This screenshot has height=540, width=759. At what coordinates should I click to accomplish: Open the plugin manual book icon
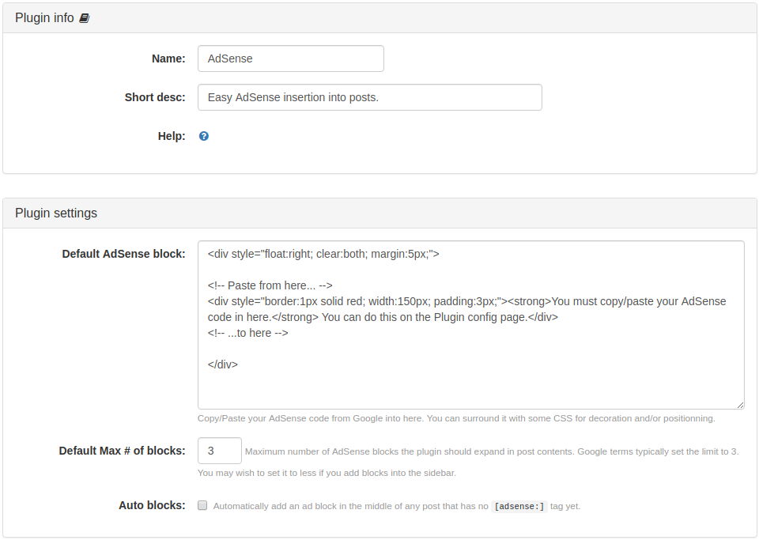[x=85, y=18]
